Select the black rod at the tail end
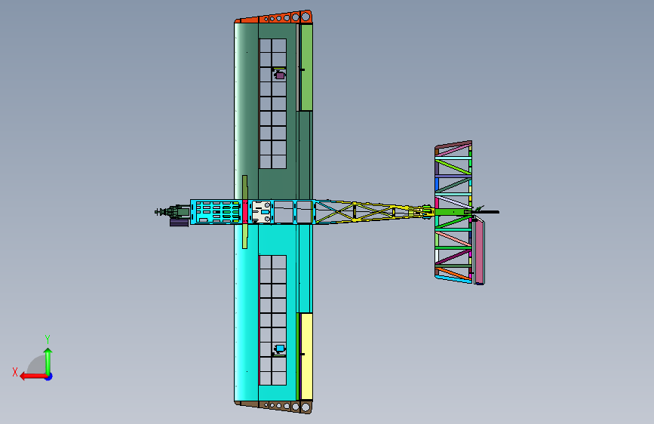654x424 pixels. coord(487,212)
